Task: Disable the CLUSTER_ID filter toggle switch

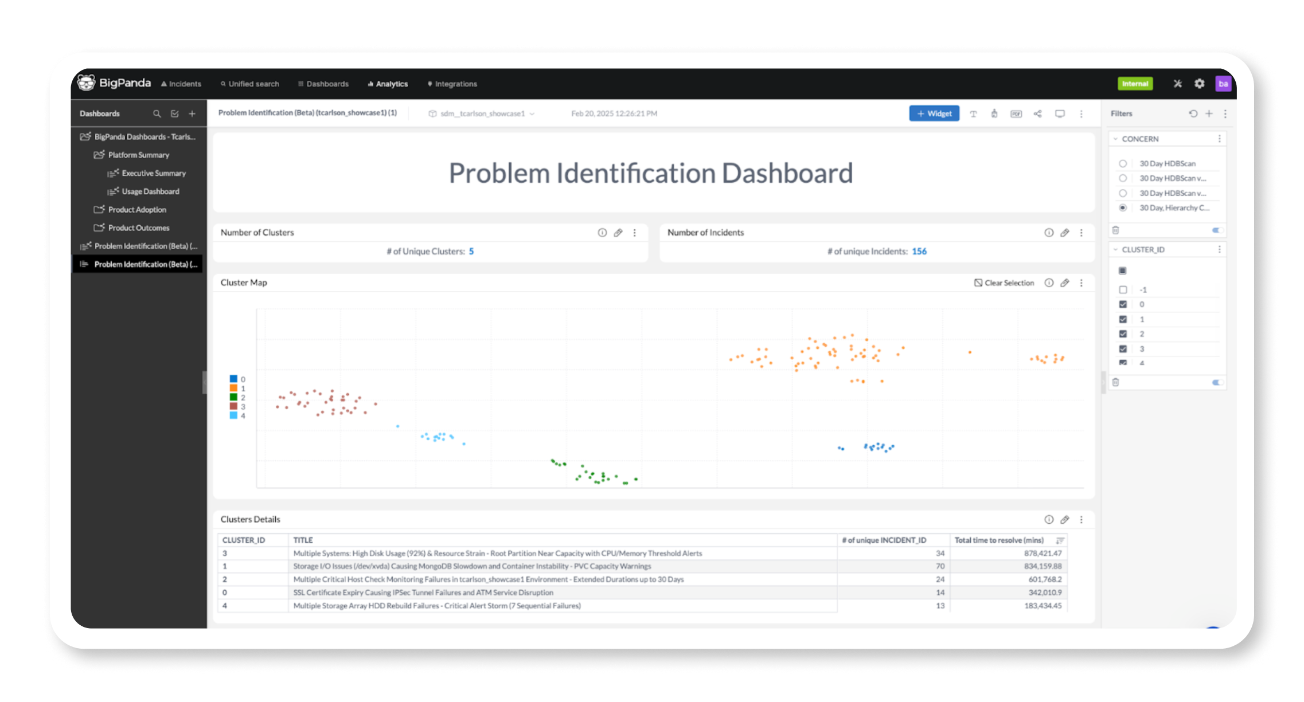Action: pyautogui.click(x=1217, y=382)
